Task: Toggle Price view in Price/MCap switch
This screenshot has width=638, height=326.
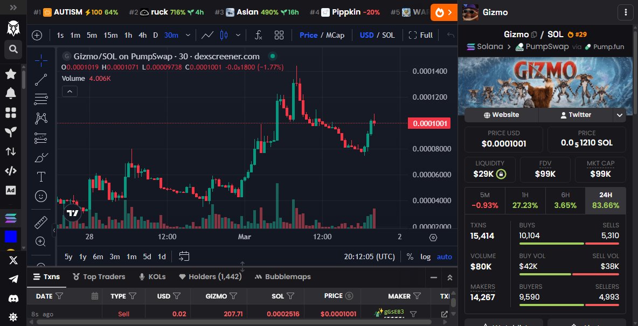Action: coord(308,35)
